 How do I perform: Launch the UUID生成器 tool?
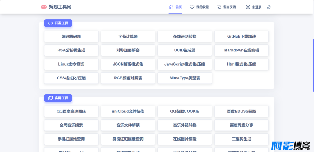click(184, 50)
